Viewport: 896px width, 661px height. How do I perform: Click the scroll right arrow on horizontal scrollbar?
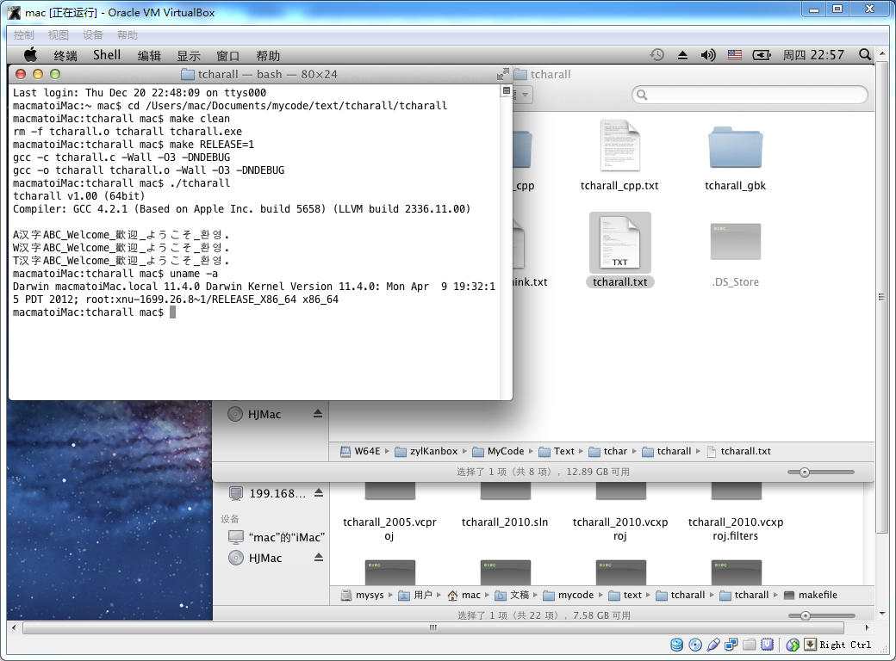pyautogui.click(x=867, y=627)
